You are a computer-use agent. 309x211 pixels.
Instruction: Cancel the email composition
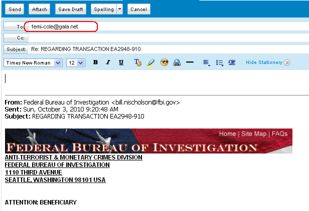click(x=139, y=9)
